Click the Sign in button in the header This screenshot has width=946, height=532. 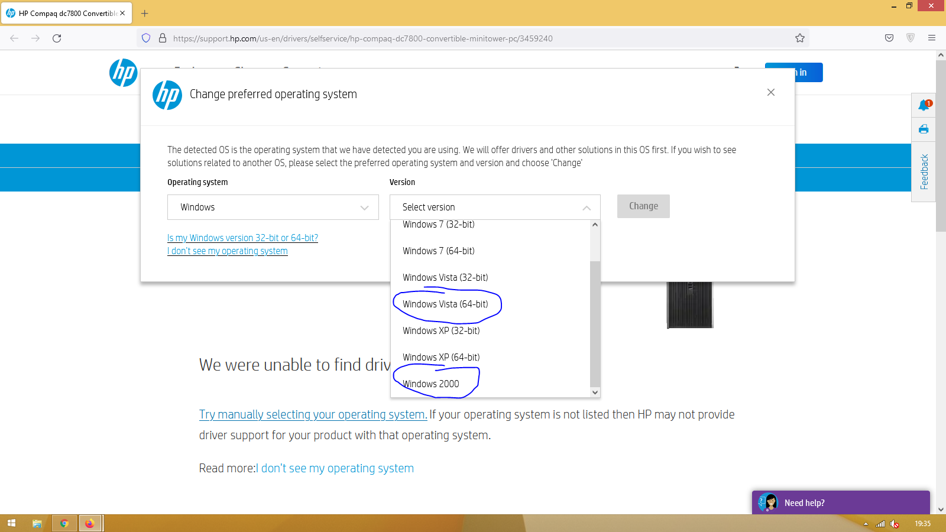point(793,73)
